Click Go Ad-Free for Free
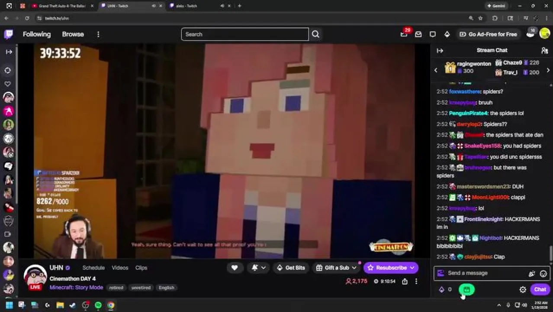The height and width of the screenshot is (312, 553). 488,34
